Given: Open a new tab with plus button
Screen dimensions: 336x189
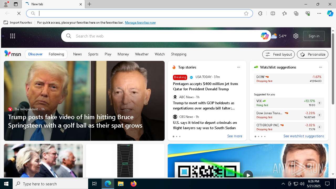Looking at the screenshot, I should click(90, 4).
